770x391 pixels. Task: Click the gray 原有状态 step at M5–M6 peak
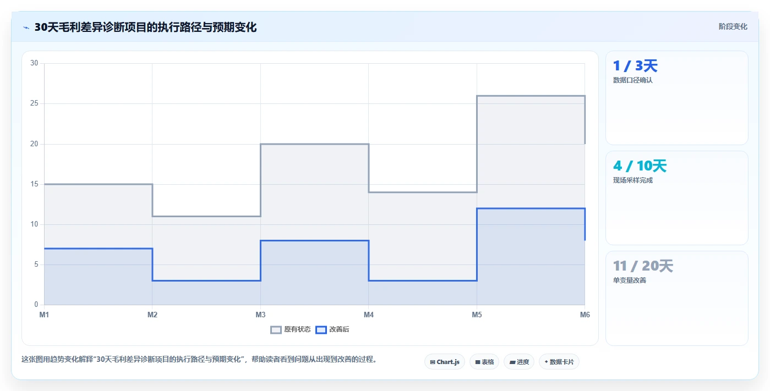(x=531, y=96)
